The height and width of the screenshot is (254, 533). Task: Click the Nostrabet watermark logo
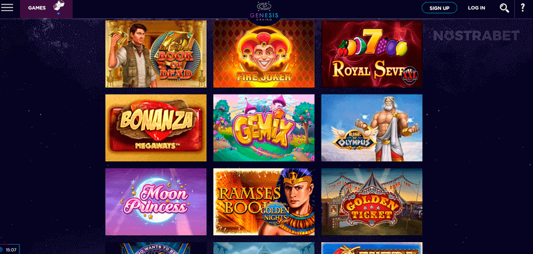pyautogui.click(x=476, y=36)
